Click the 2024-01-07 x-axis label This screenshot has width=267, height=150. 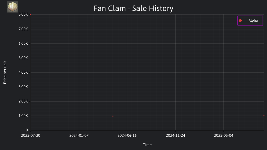point(79,136)
